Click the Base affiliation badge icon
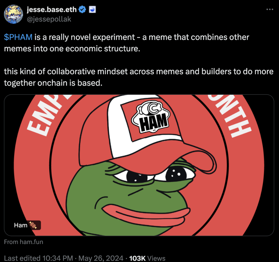The image size is (279, 262). point(92,10)
